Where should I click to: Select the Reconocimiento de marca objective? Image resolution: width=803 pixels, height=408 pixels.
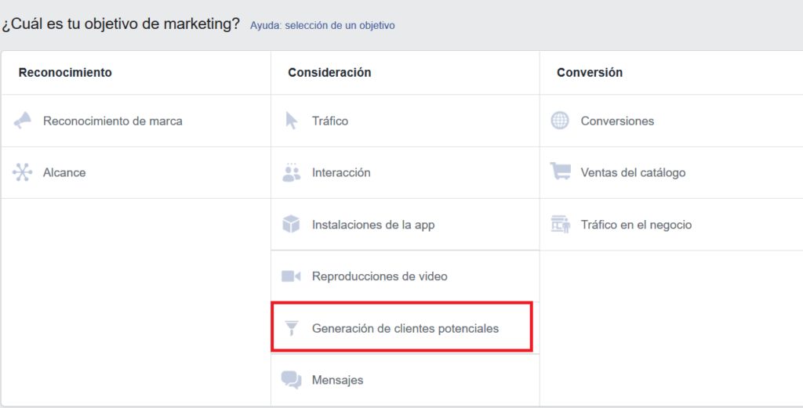(136, 121)
